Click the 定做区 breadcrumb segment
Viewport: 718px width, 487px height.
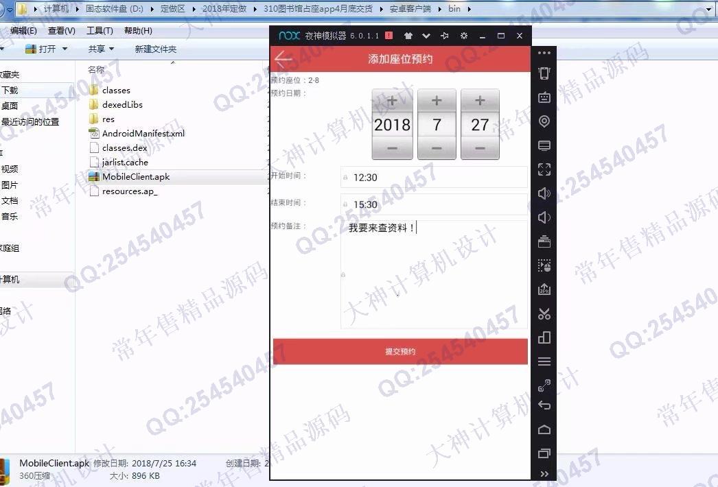pos(172,8)
